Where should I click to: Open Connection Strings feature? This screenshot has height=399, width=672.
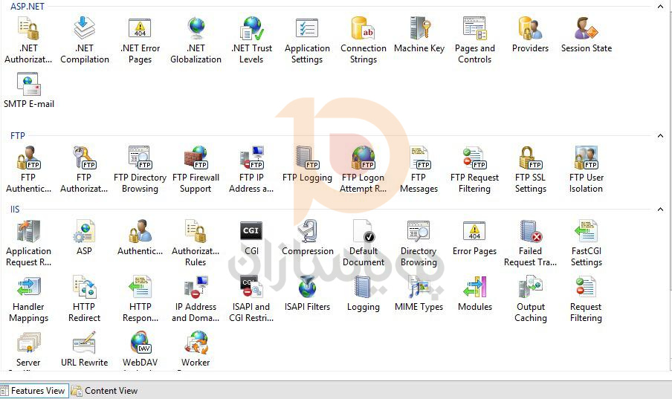pyautogui.click(x=364, y=40)
